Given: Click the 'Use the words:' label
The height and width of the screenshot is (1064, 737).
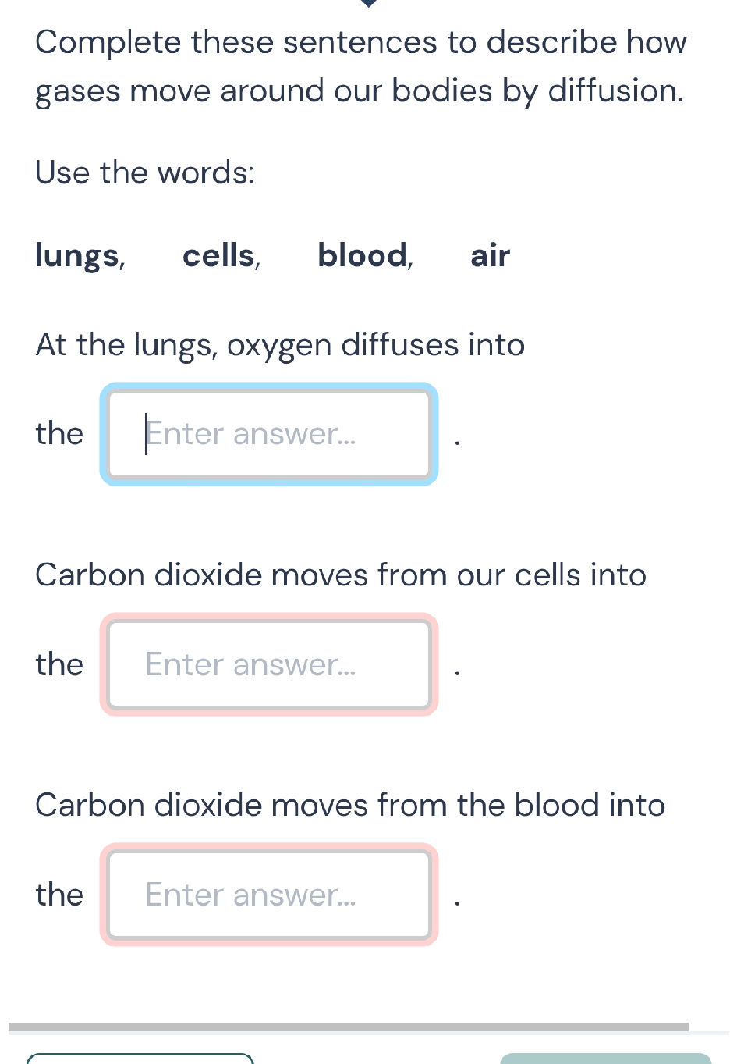Looking at the screenshot, I should pos(145,173).
